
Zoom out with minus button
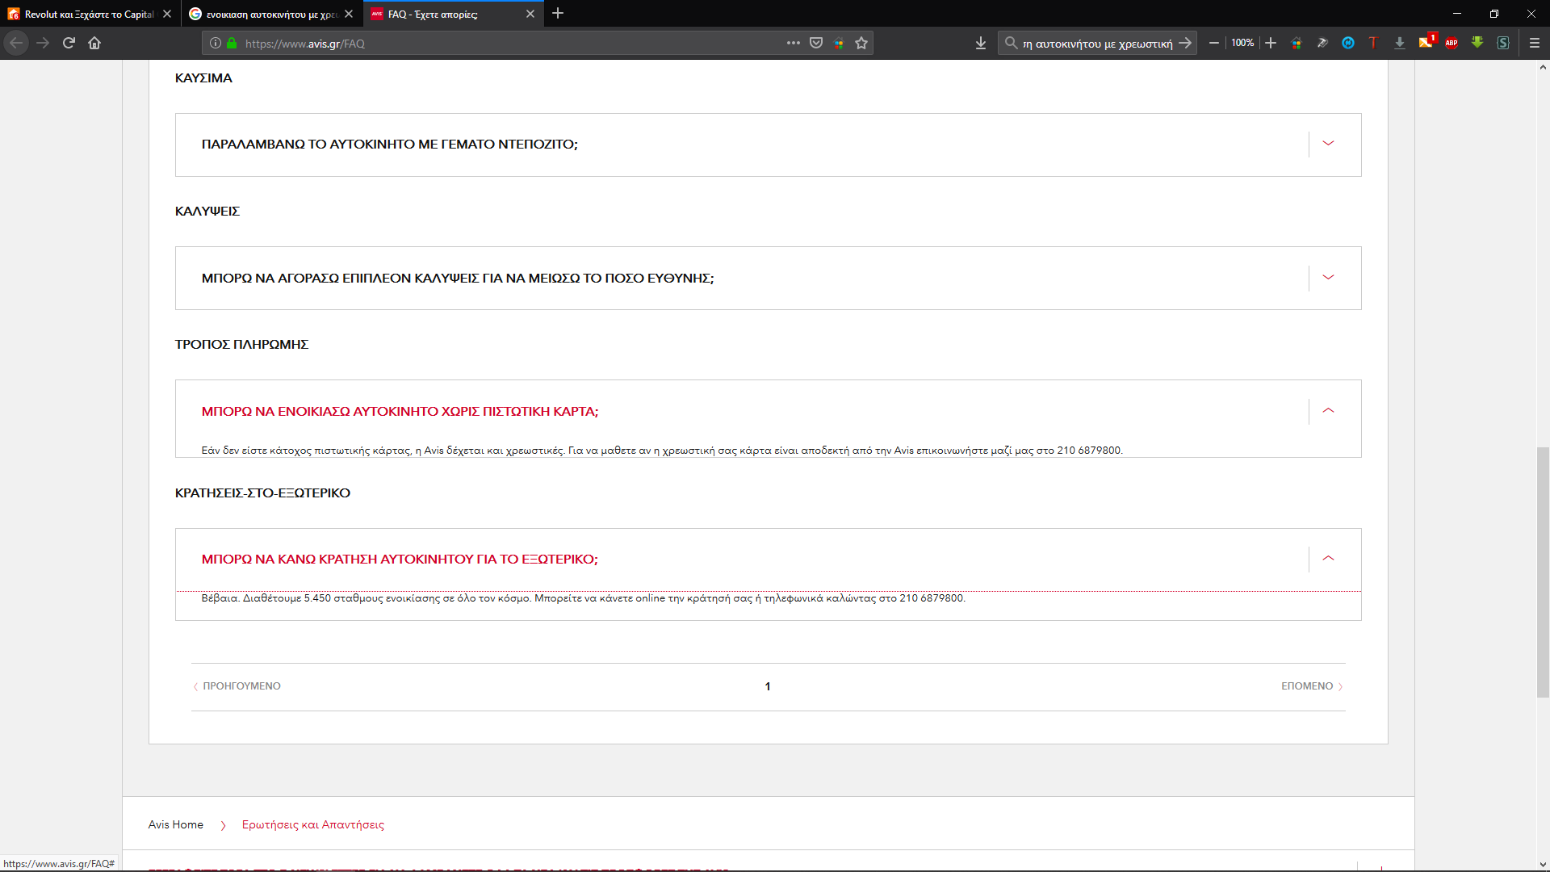[x=1213, y=43]
